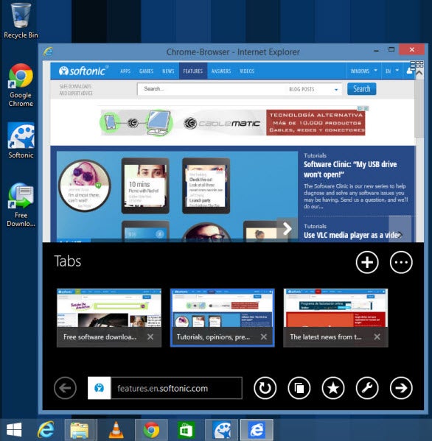This screenshot has height=441, width=432.
Task: Open Recycle Bin desktop icon
Action: [21, 21]
